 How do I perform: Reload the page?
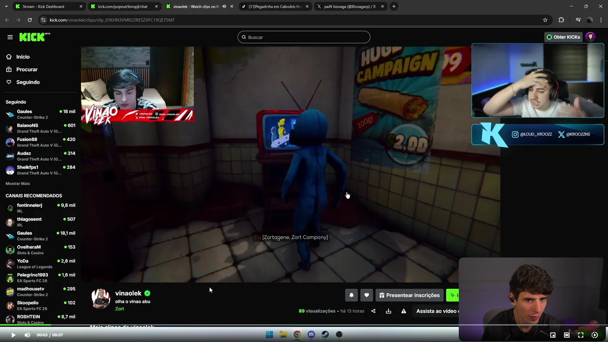coord(29,20)
